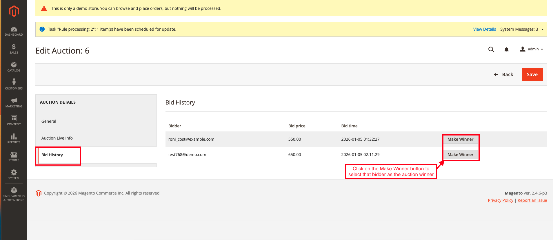Switch to the General tab
Screen dimensions: 553x240
pyautogui.click(x=49, y=121)
